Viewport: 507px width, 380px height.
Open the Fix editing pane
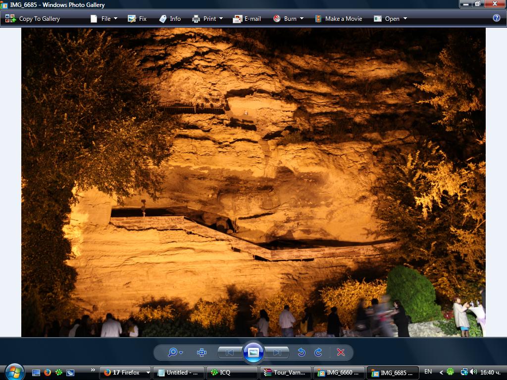click(x=137, y=19)
